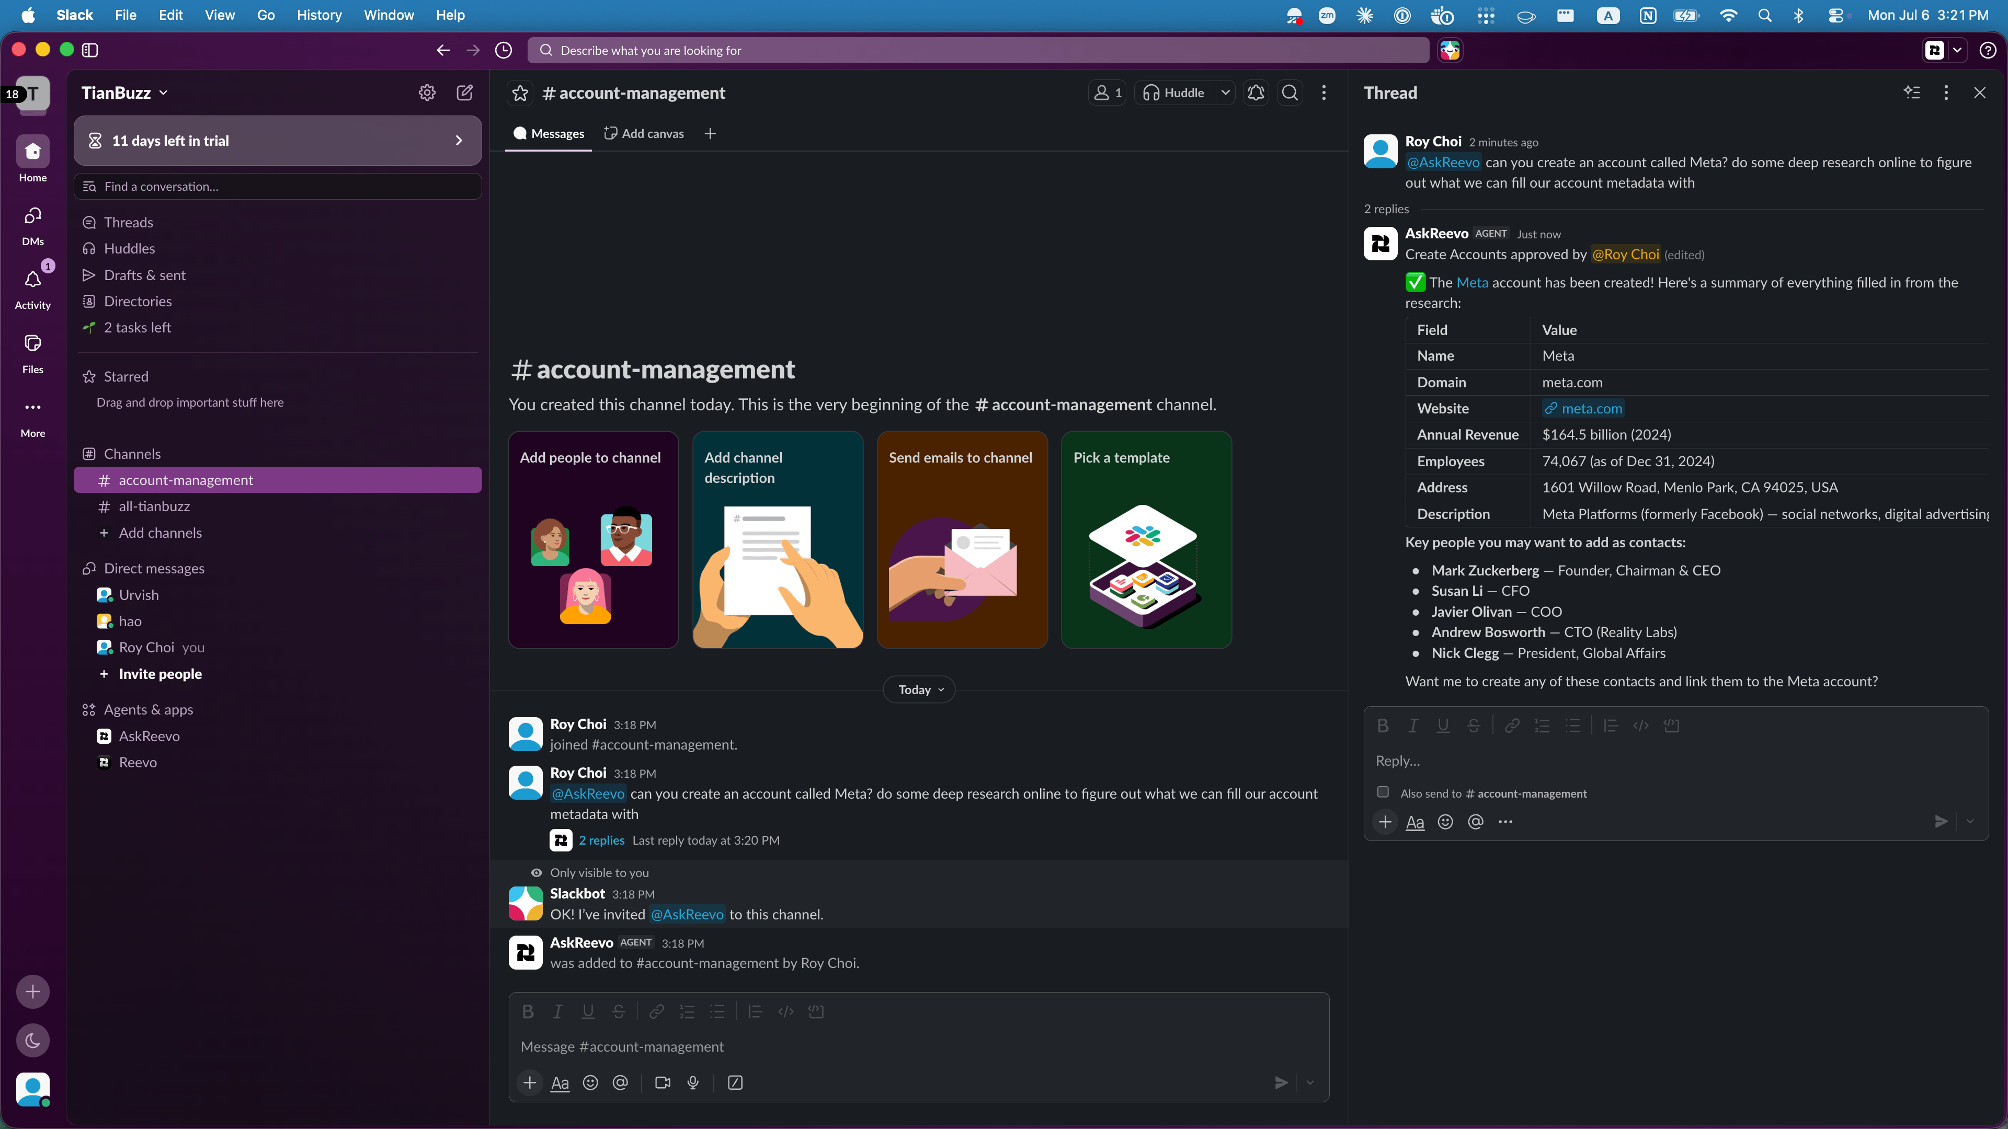Viewport: 2008px width, 1129px height.
Task: Star the account-management channel
Action: pyautogui.click(x=520, y=94)
